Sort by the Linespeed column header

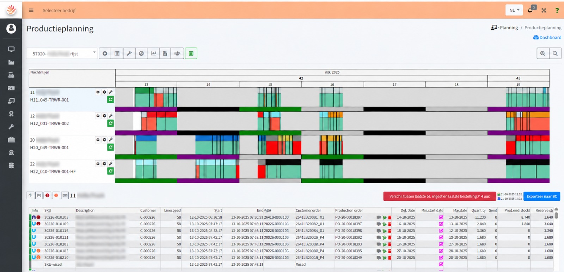coord(172,210)
